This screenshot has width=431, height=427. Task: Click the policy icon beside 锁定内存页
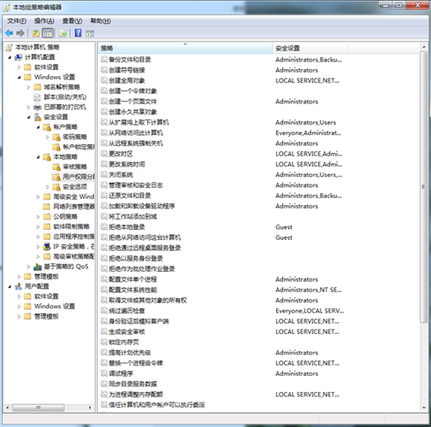(104, 342)
